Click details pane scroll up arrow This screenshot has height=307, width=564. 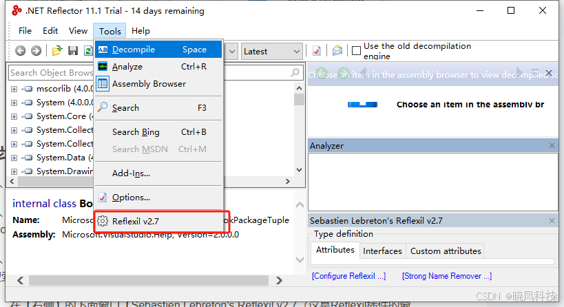click(x=300, y=205)
